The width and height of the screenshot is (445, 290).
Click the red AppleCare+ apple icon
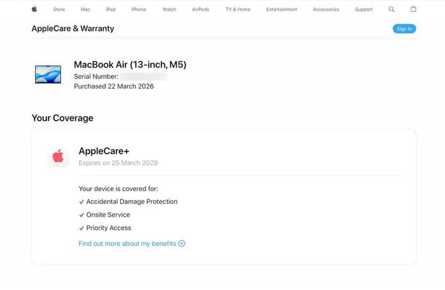click(x=58, y=156)
